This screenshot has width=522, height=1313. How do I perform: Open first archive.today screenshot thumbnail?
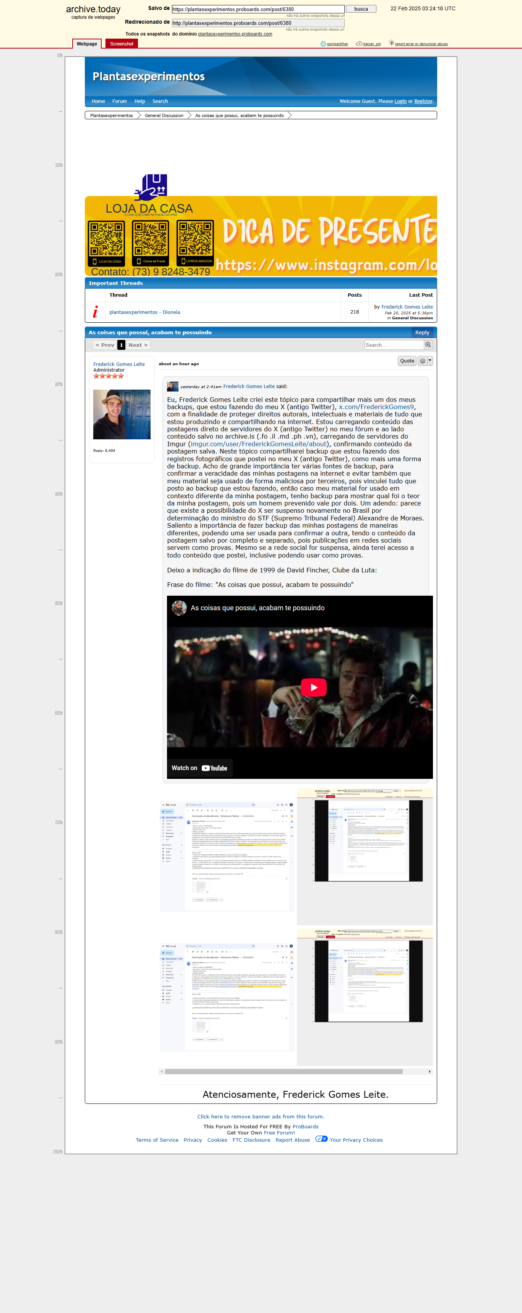pos(365,856)
